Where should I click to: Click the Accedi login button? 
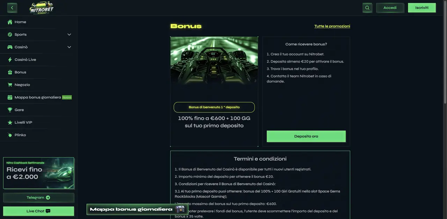pyautogui.click(x=390, y=8)
